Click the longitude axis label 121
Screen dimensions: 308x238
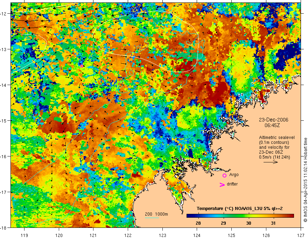(x=93, y=235)
